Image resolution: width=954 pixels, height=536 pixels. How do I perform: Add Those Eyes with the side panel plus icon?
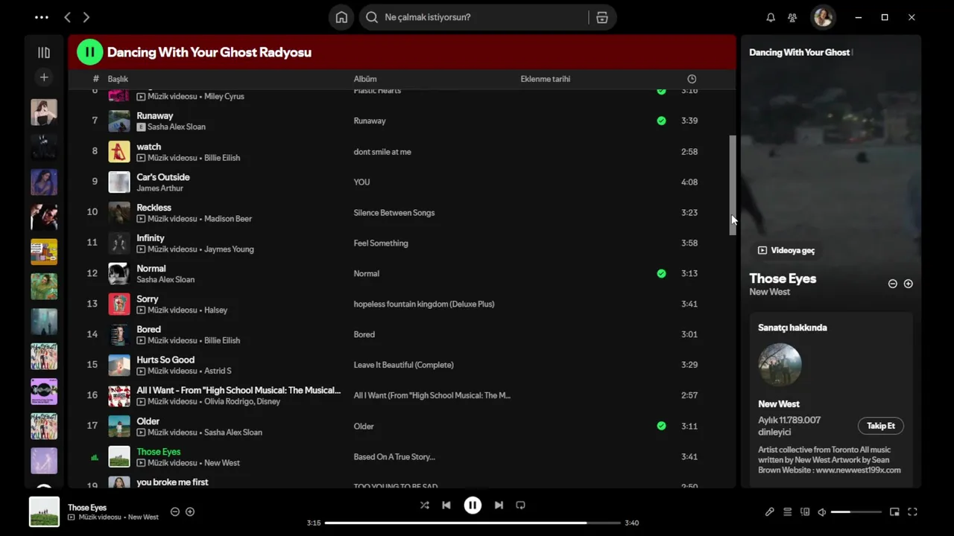click(908, 284)
